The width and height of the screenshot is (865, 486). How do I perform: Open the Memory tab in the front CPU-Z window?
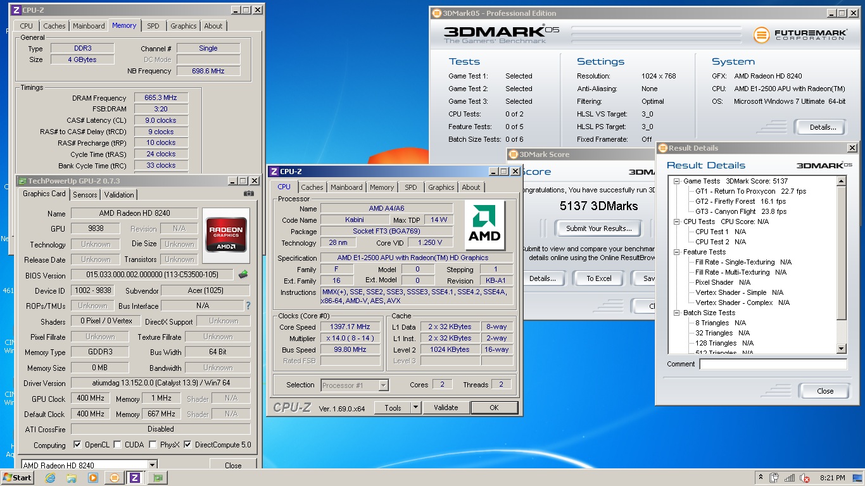pyautogui.click(x=382, y=187)
